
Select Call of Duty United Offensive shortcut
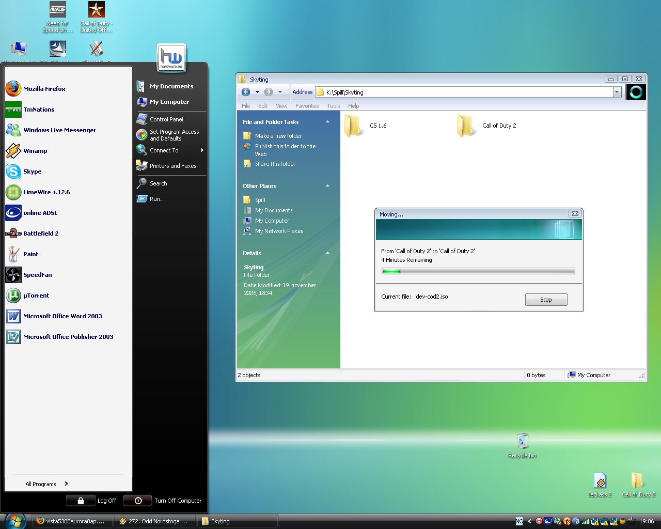[x=96, y=17]
